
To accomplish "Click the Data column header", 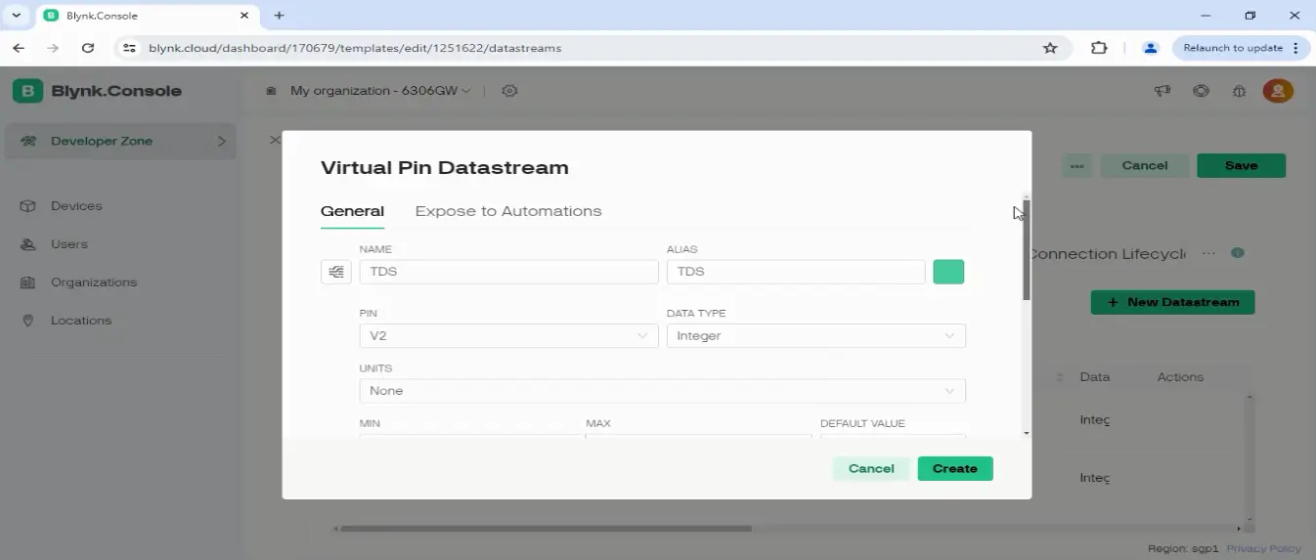I will tap(1094, 377).
